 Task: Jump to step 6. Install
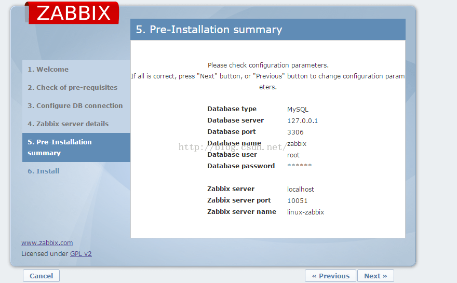coord(44,171)
